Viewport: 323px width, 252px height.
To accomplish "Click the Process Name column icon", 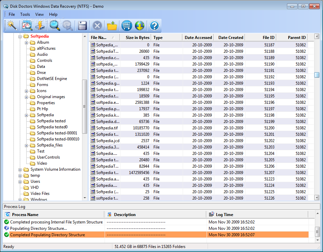I will click(x=7, y=215).
